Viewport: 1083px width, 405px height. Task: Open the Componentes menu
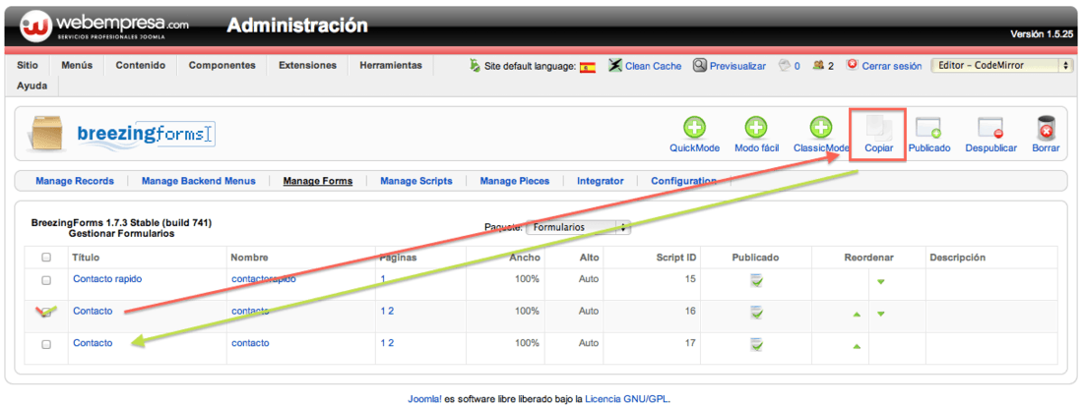pyautogui.click(x=222, y=66)
